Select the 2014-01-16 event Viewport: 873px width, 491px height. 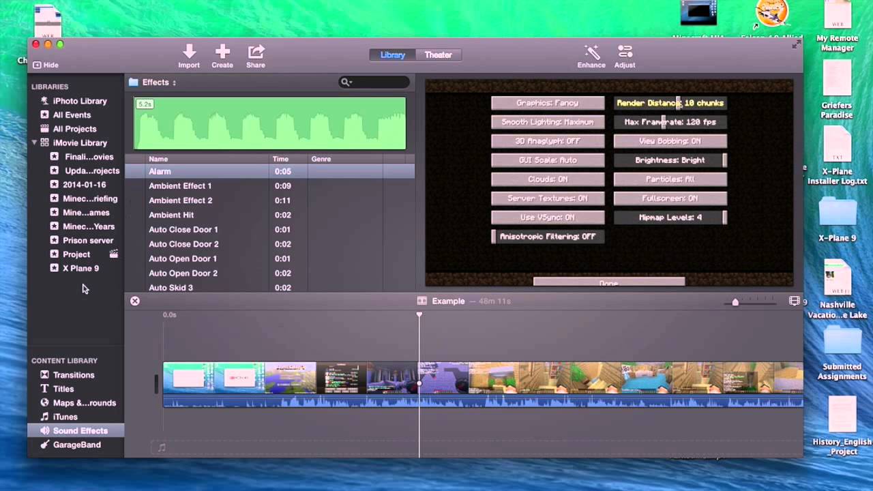[84, 185]
